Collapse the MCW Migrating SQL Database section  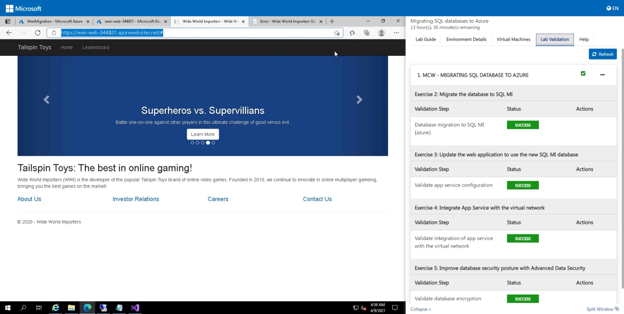[602, 75]
